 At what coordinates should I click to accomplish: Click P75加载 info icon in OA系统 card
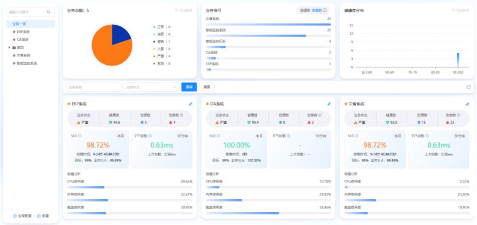click(x=289, y=136)
